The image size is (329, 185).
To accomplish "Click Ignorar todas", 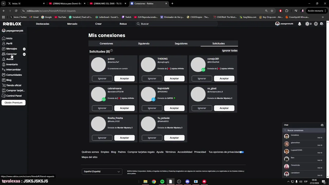I will [x=230, y=51].
